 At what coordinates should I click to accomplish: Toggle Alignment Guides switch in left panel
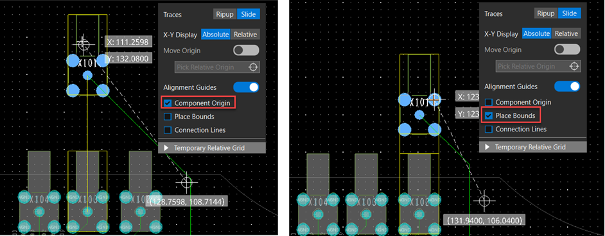point(246,87)
